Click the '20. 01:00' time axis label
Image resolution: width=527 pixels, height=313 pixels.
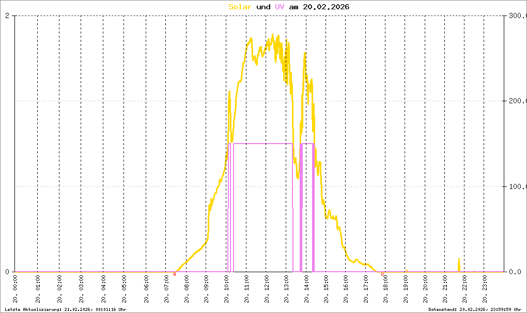click(38, 289)
